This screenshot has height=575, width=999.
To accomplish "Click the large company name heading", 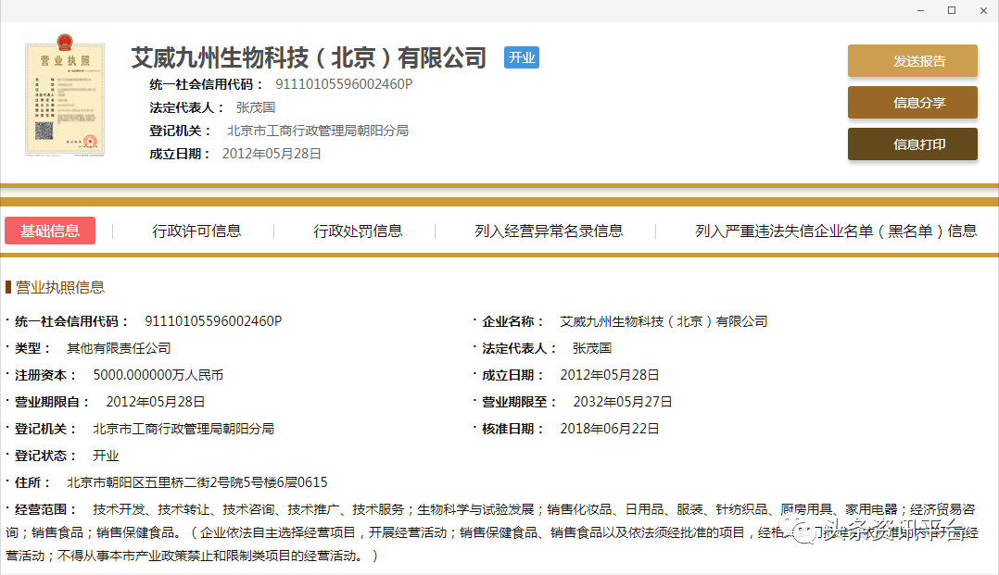I will pos(309,57).
